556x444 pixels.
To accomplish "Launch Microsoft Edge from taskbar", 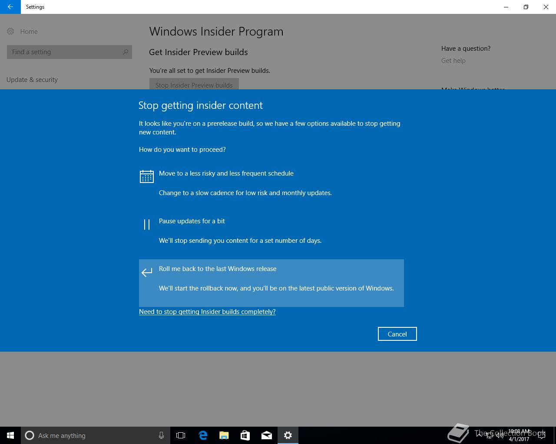I will tap(203, 435).
